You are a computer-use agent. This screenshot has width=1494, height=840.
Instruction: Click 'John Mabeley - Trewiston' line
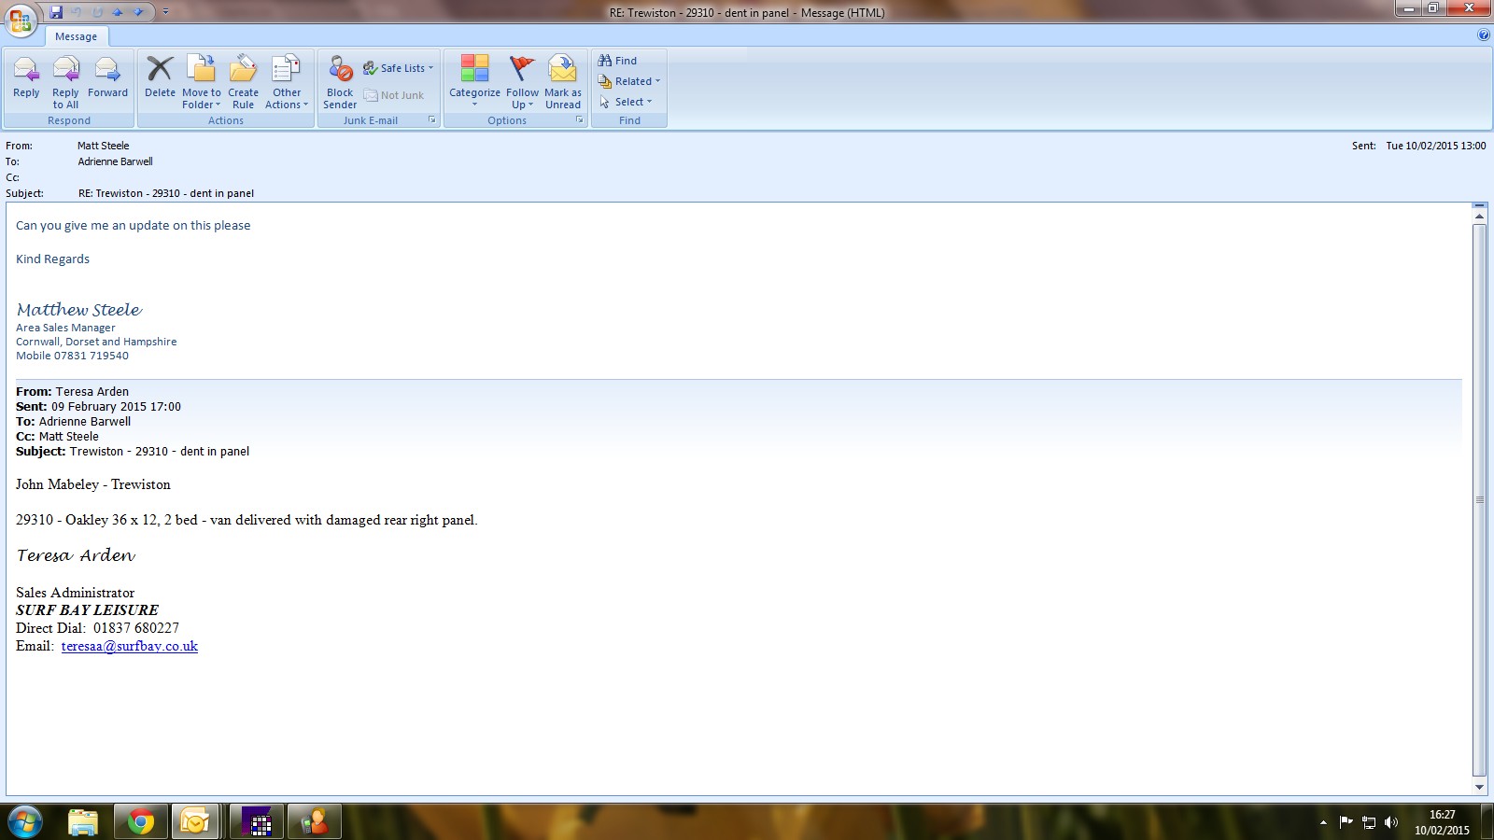click(x=93, y=484)
